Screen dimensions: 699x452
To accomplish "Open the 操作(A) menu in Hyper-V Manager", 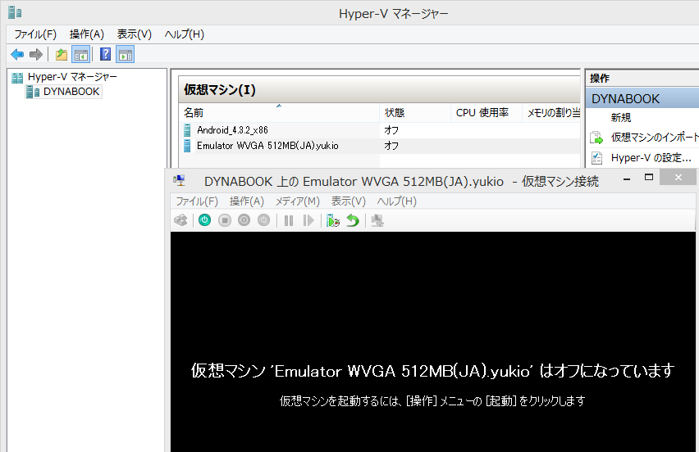I will pos(87,34).
